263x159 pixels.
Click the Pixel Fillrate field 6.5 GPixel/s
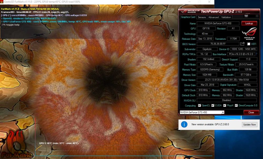pos(206,64)
